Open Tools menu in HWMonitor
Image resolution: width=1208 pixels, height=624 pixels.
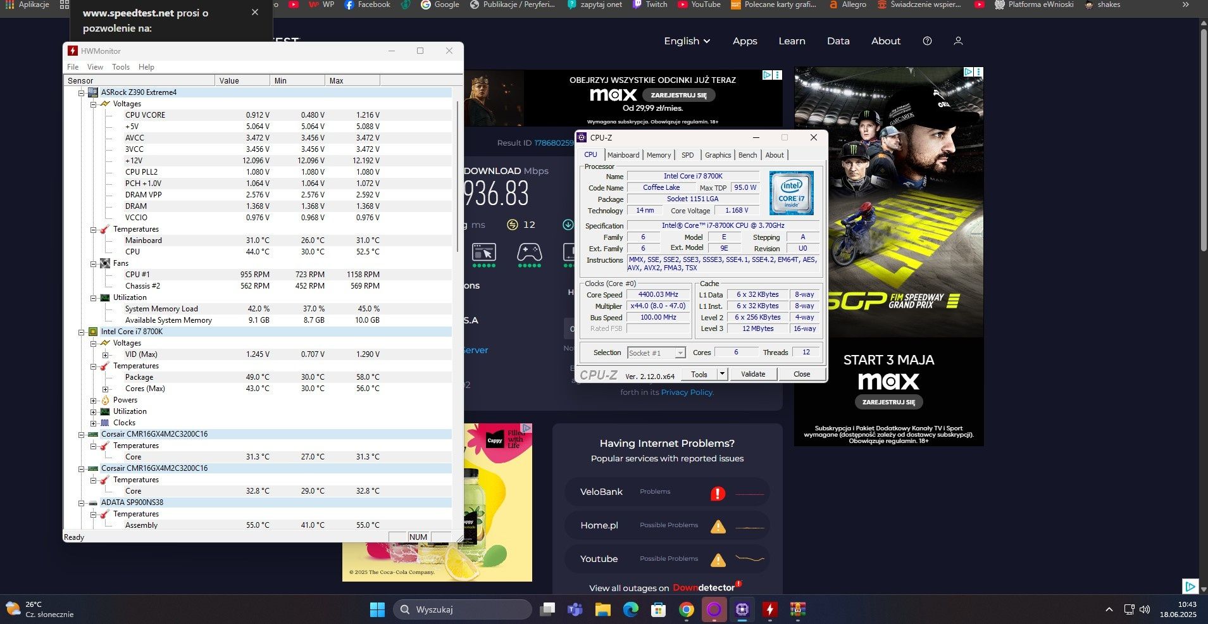[121, 67]
